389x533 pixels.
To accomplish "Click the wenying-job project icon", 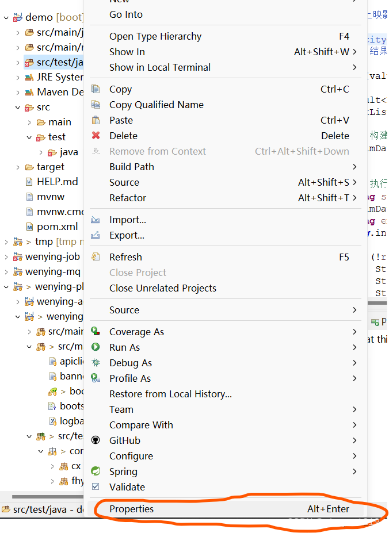I will pos(18,256).
